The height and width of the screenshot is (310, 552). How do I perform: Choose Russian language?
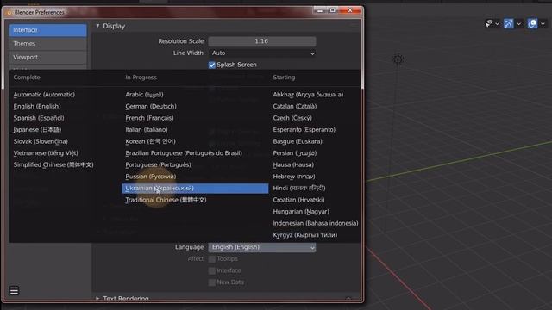[151, 177]
